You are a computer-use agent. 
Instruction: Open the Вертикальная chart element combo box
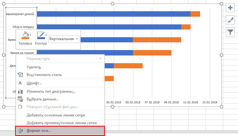[64, 39]
